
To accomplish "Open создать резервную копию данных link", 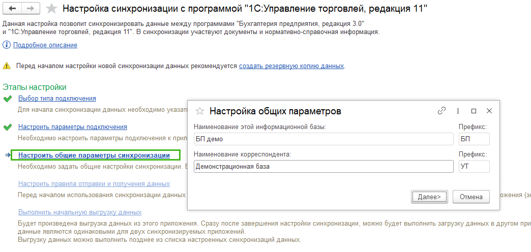I will (x=291, y=66).
